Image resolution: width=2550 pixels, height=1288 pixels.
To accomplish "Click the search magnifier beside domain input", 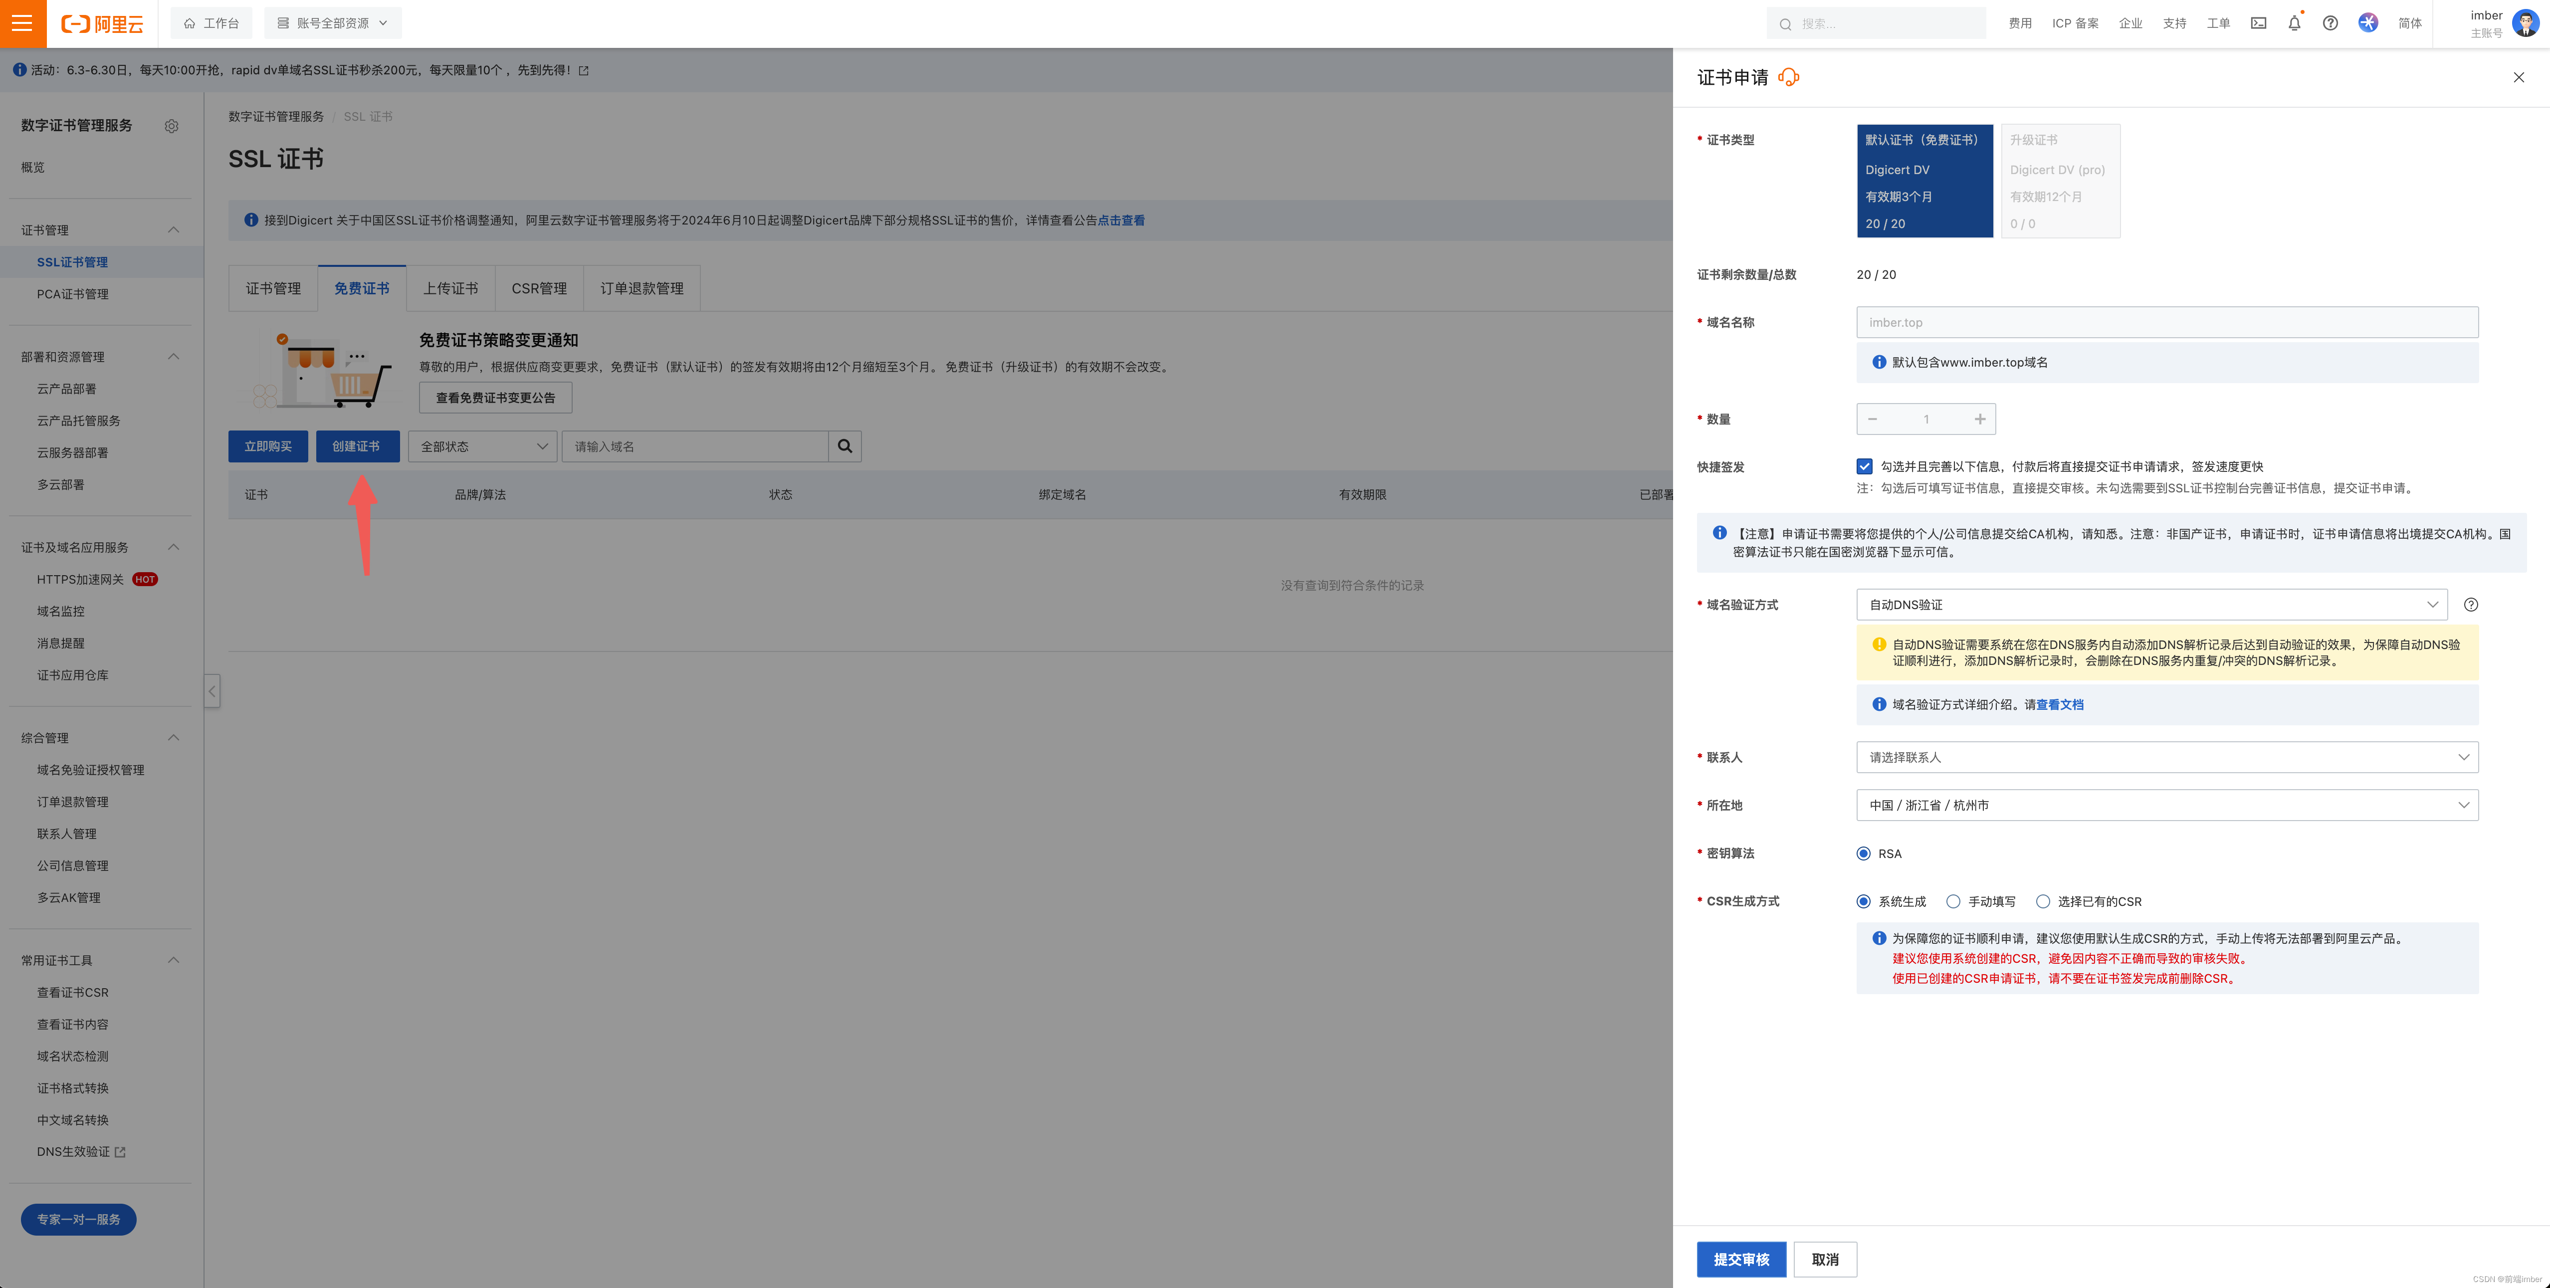I will pos(845,446).
